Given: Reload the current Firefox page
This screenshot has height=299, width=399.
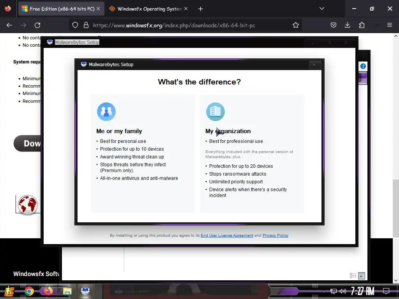Looking at the screenshot, I should point(37,25).
